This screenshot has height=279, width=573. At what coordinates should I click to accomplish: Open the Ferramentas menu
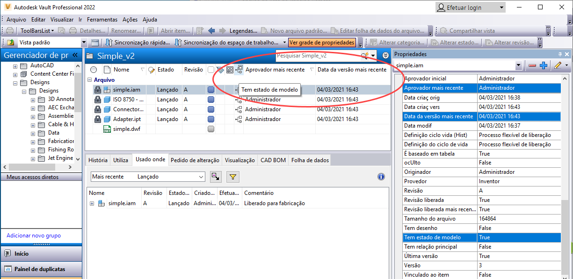click(x=102, y=20)
